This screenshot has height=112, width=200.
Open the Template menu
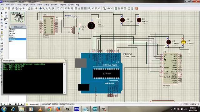tap(62, 5)
